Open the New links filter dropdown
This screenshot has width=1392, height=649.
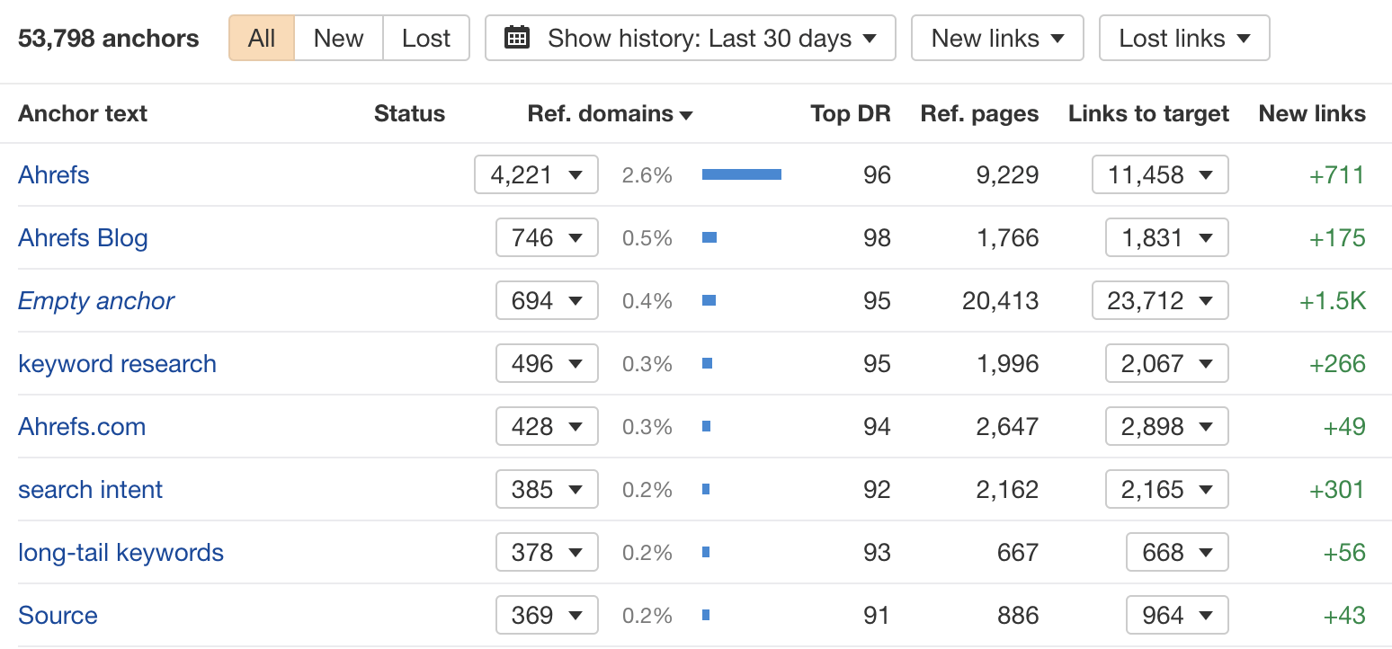996,38
